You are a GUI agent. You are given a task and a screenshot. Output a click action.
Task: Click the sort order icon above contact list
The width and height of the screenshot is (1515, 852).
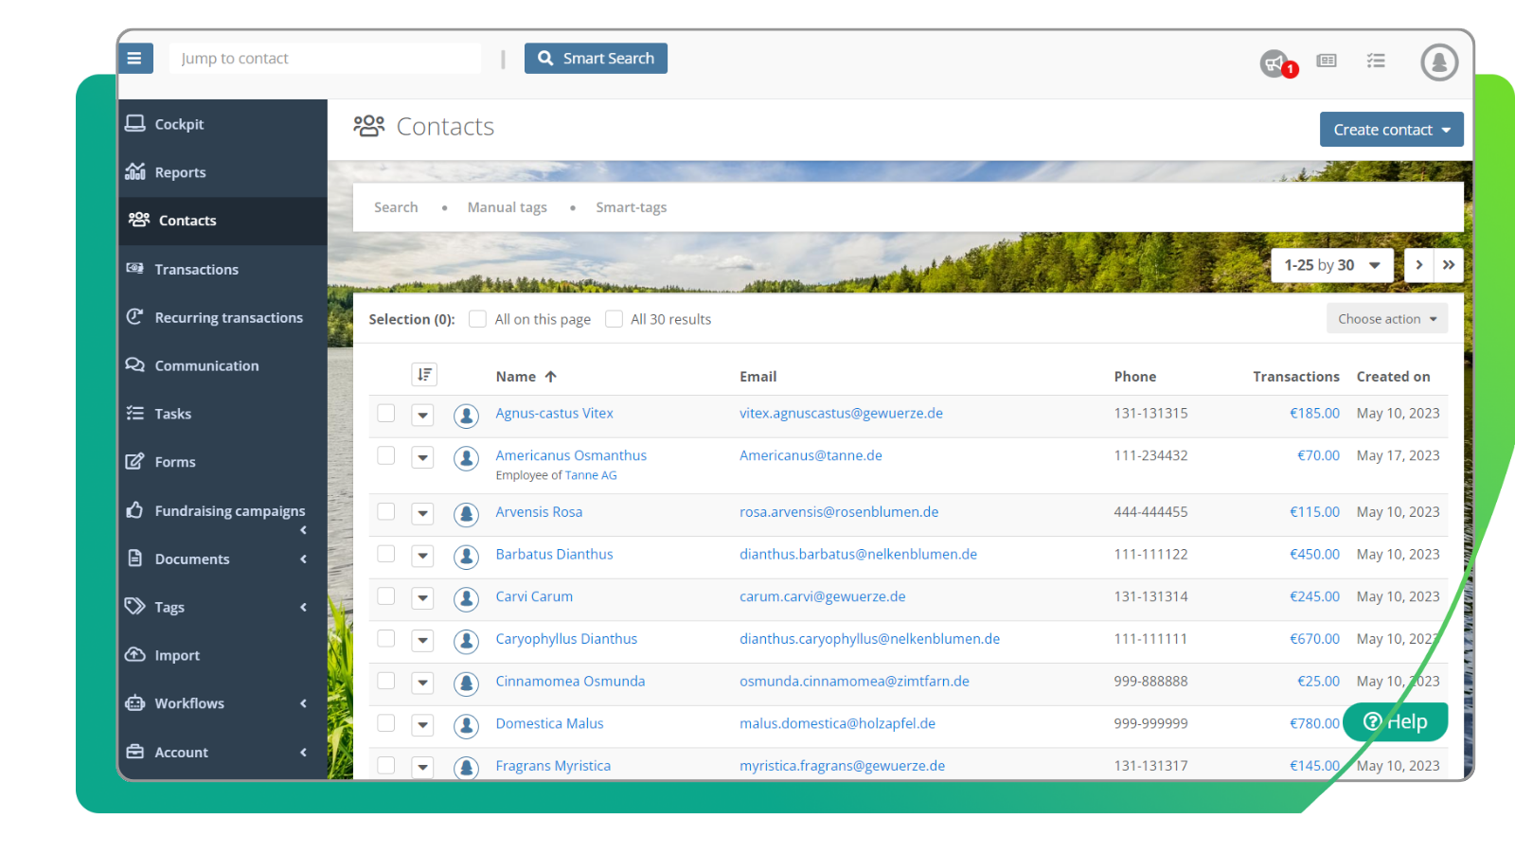[423, 375]
